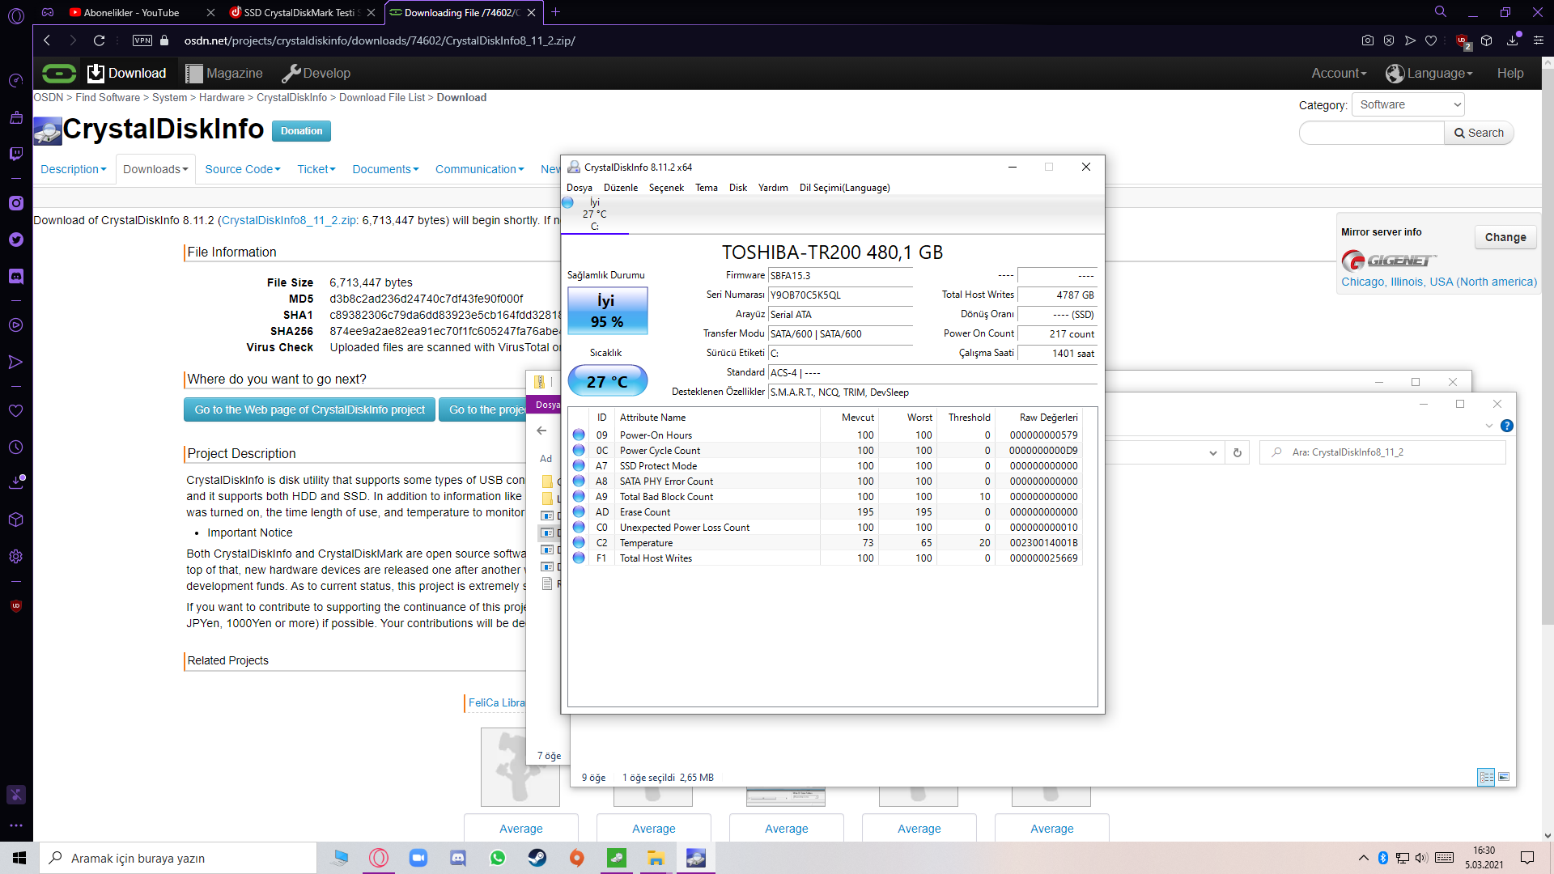Click the VPN badge in address bar
Viewport: 1554px width, 874px height.
point(142,40)
